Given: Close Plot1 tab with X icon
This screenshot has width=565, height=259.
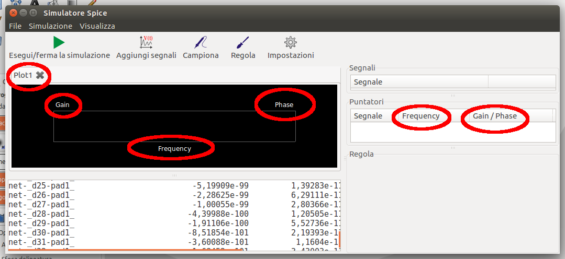Looking at the screenshot, I should [x=40, y=75].
